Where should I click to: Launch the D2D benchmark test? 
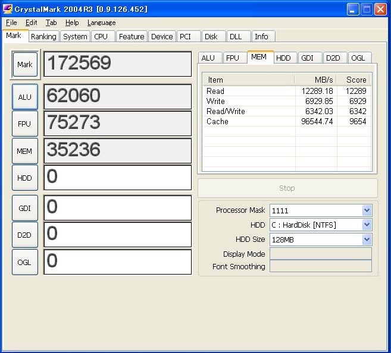[25, 235]
